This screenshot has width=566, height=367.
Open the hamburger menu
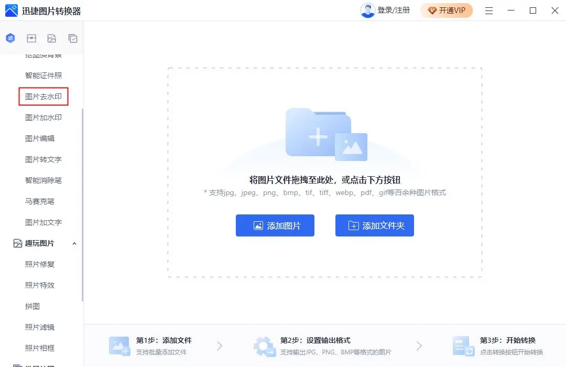[489, 10]
